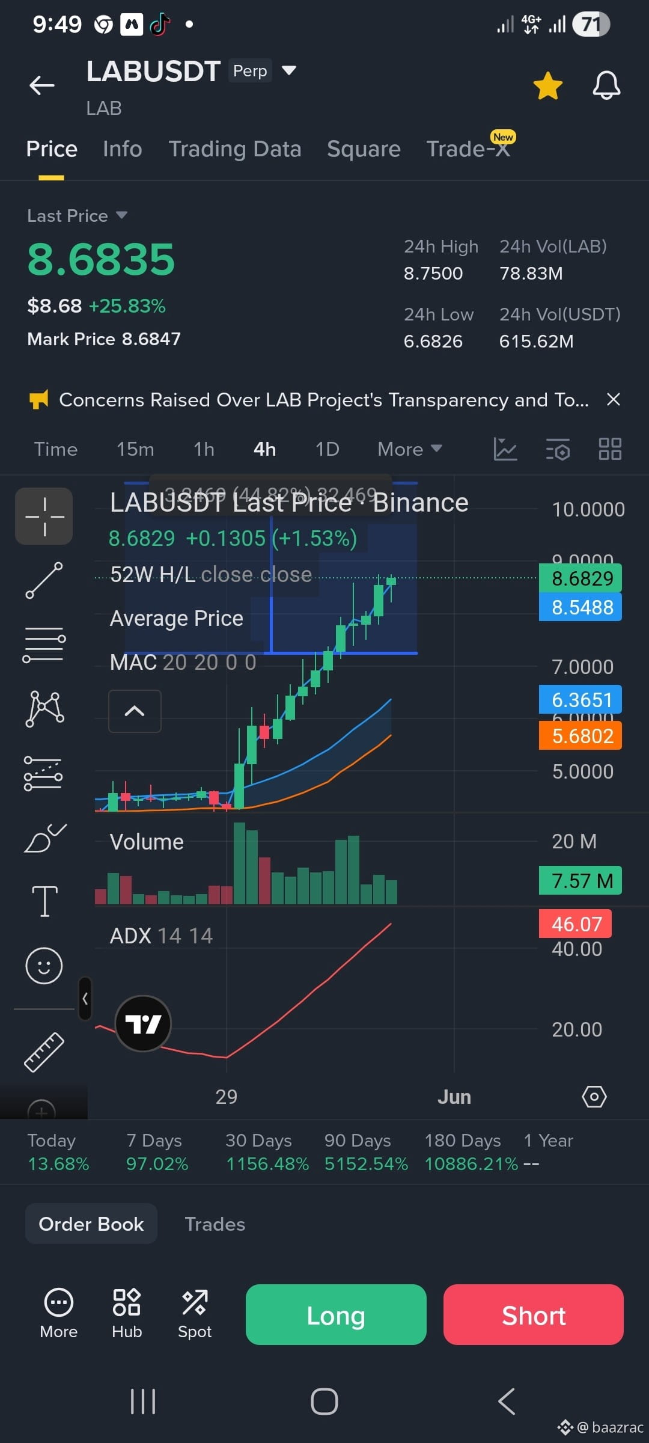Viewport: 649px width, 1443px height.
Task: Open chart settings list icon
Action: (558, 449)
